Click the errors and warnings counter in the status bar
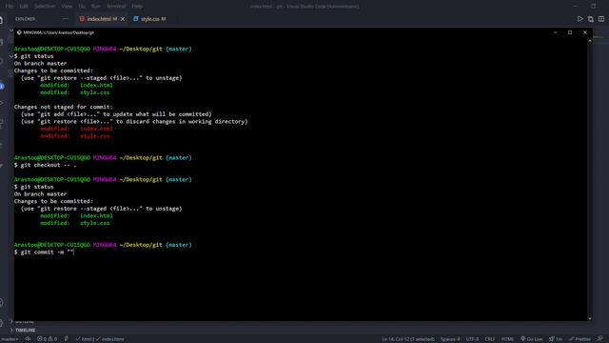The height and width of the screenshot is (343, 609). point(47,339)
